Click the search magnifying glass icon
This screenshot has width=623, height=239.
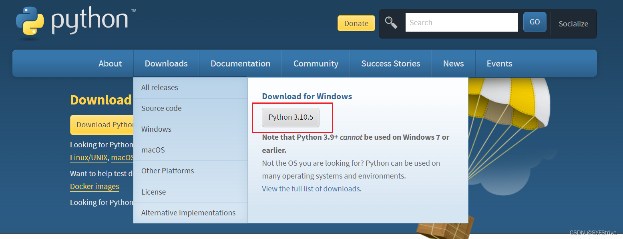(391, 22)
